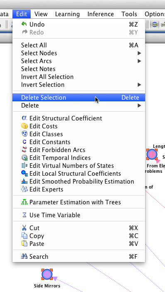Click the clock icon for Temporal Indices
The height and width of the screenshot is (292, 165).
pos(24,158)
